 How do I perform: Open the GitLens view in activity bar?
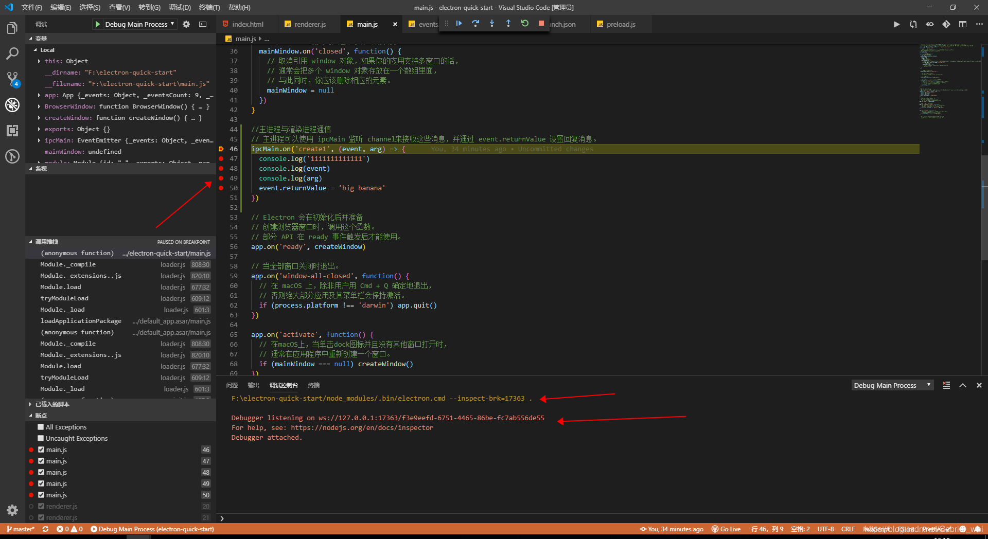pos(12,156)
